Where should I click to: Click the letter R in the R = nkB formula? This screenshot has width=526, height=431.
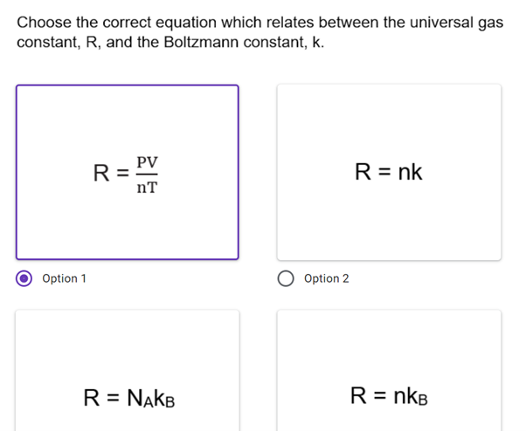pyautogui.click(x=358, y=395)
